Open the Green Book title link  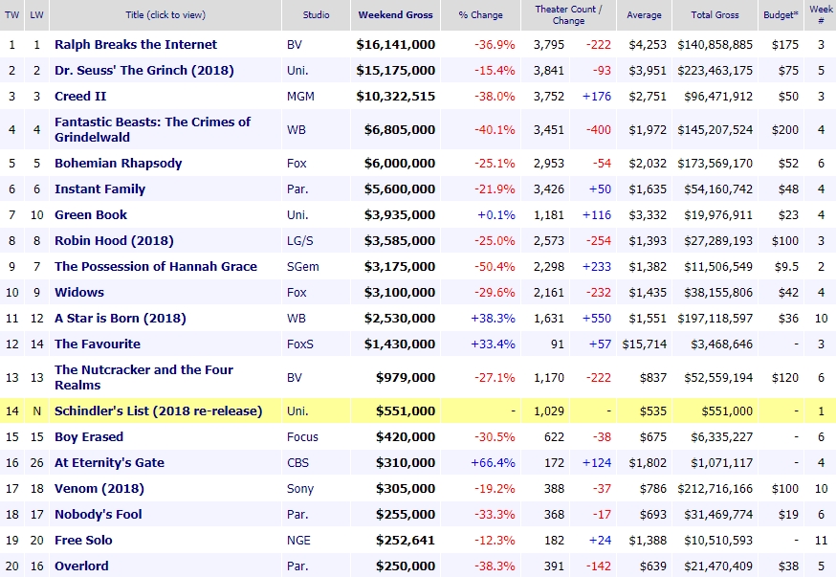[91, 215]
